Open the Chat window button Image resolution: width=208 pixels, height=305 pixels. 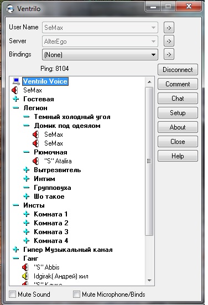coord(178,99)
